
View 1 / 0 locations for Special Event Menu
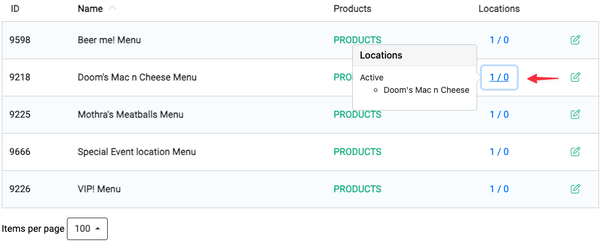(499, 151)
